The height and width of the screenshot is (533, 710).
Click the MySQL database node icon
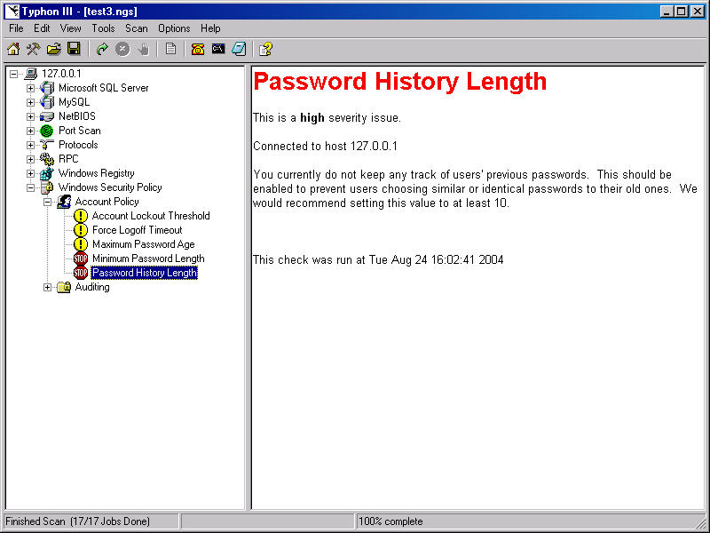[47, 102]
